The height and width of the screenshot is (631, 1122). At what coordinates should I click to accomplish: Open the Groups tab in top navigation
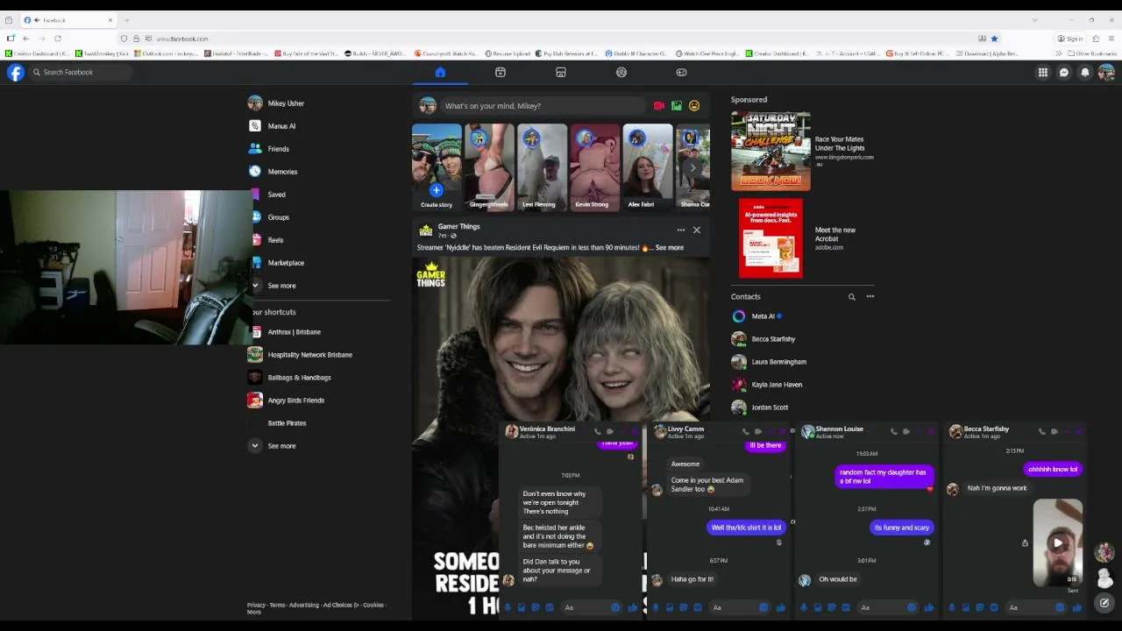(621, 72)
